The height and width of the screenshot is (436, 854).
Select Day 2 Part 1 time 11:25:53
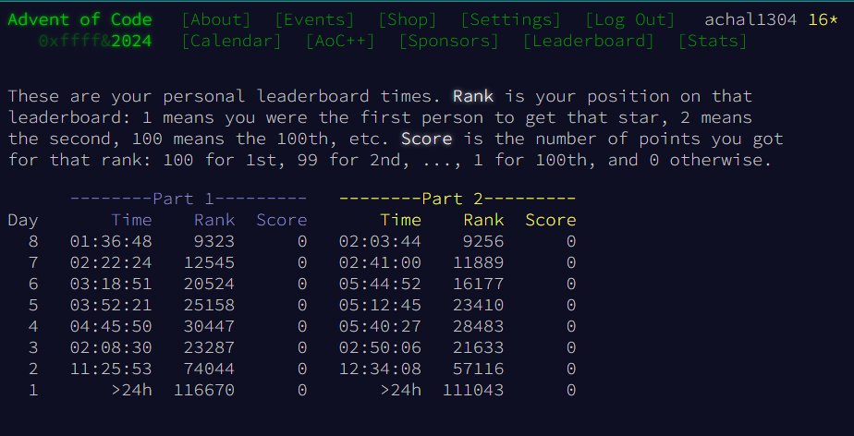point(111,369)
